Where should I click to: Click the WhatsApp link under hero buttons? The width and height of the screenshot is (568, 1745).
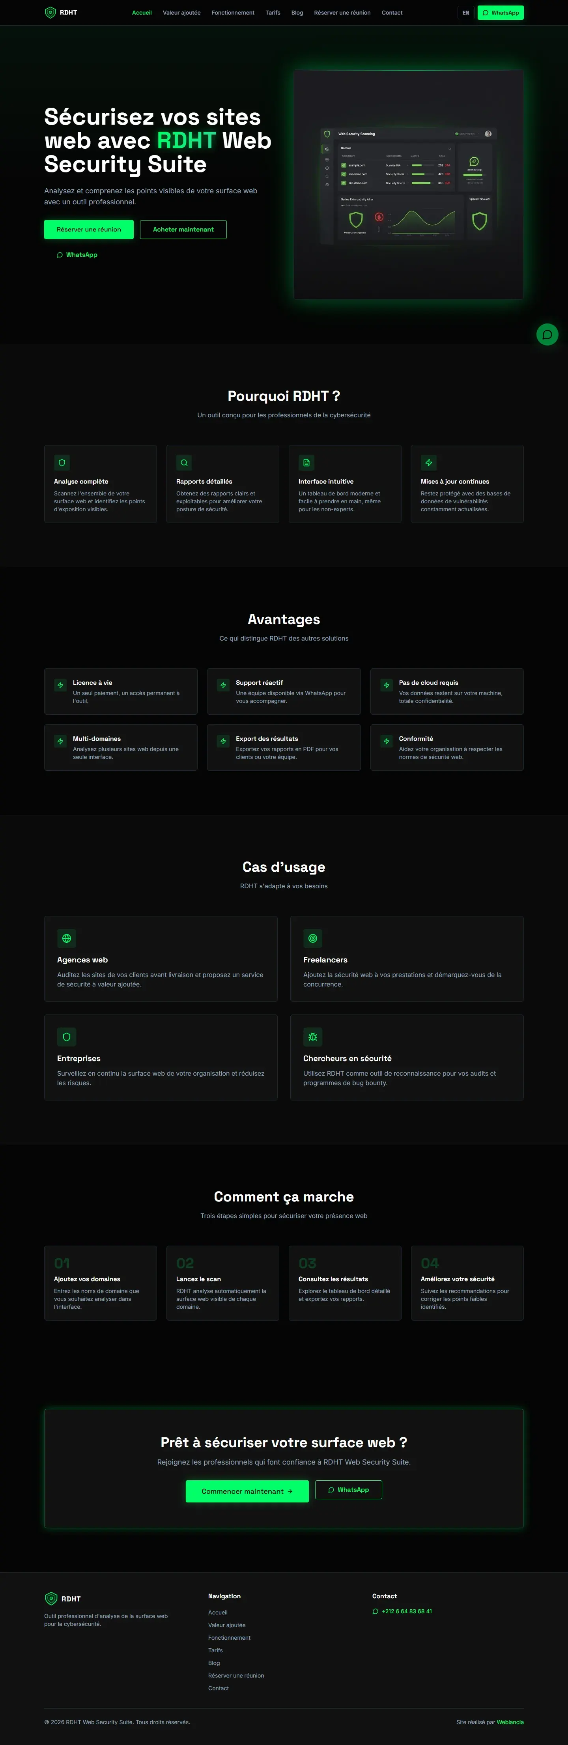click(77, 255)
